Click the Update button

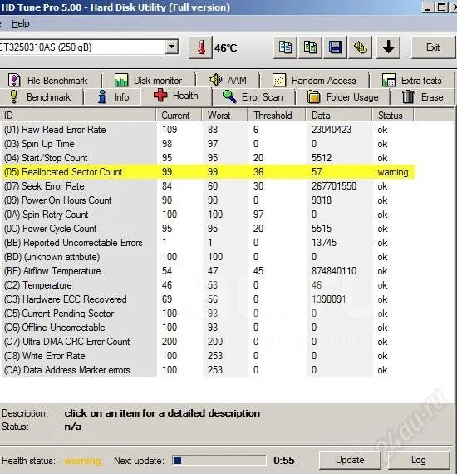pos(350,460)
